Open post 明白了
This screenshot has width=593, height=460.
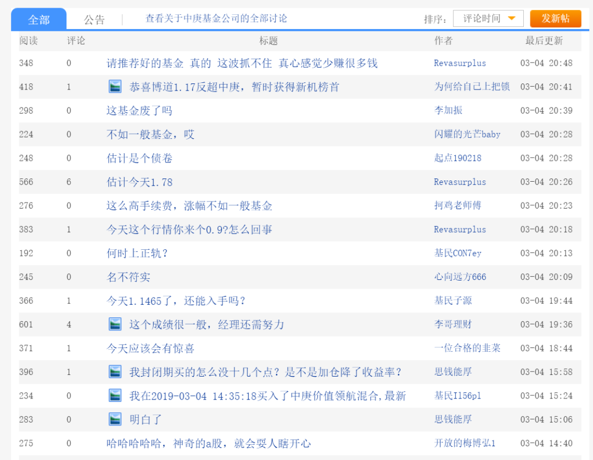pos(146,419)
